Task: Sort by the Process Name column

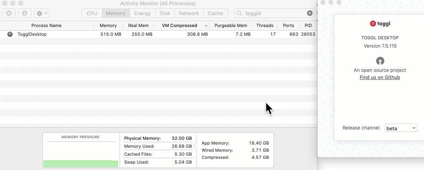Action: click(46, 25)
